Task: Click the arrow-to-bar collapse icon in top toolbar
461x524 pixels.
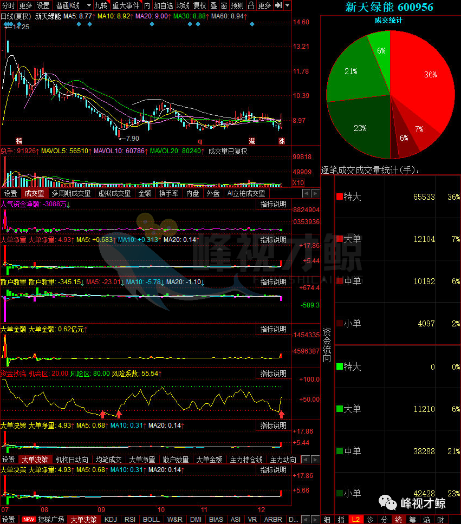Action: [278, 5]
